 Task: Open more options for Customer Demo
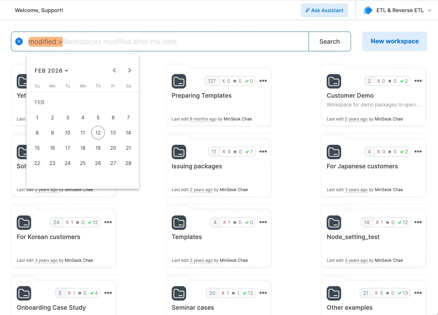pyautogui.click(x=418, y=81)
